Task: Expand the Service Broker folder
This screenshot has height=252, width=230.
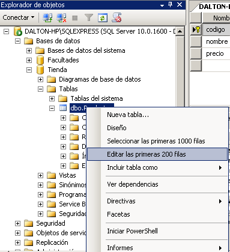Action: pyautogui.click(x=40, y=204)
